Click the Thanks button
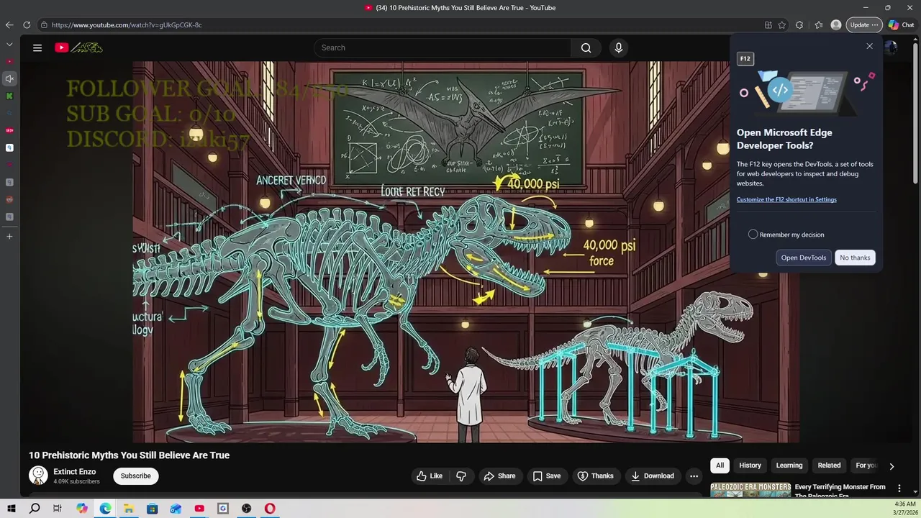 (x=596, y=476)
